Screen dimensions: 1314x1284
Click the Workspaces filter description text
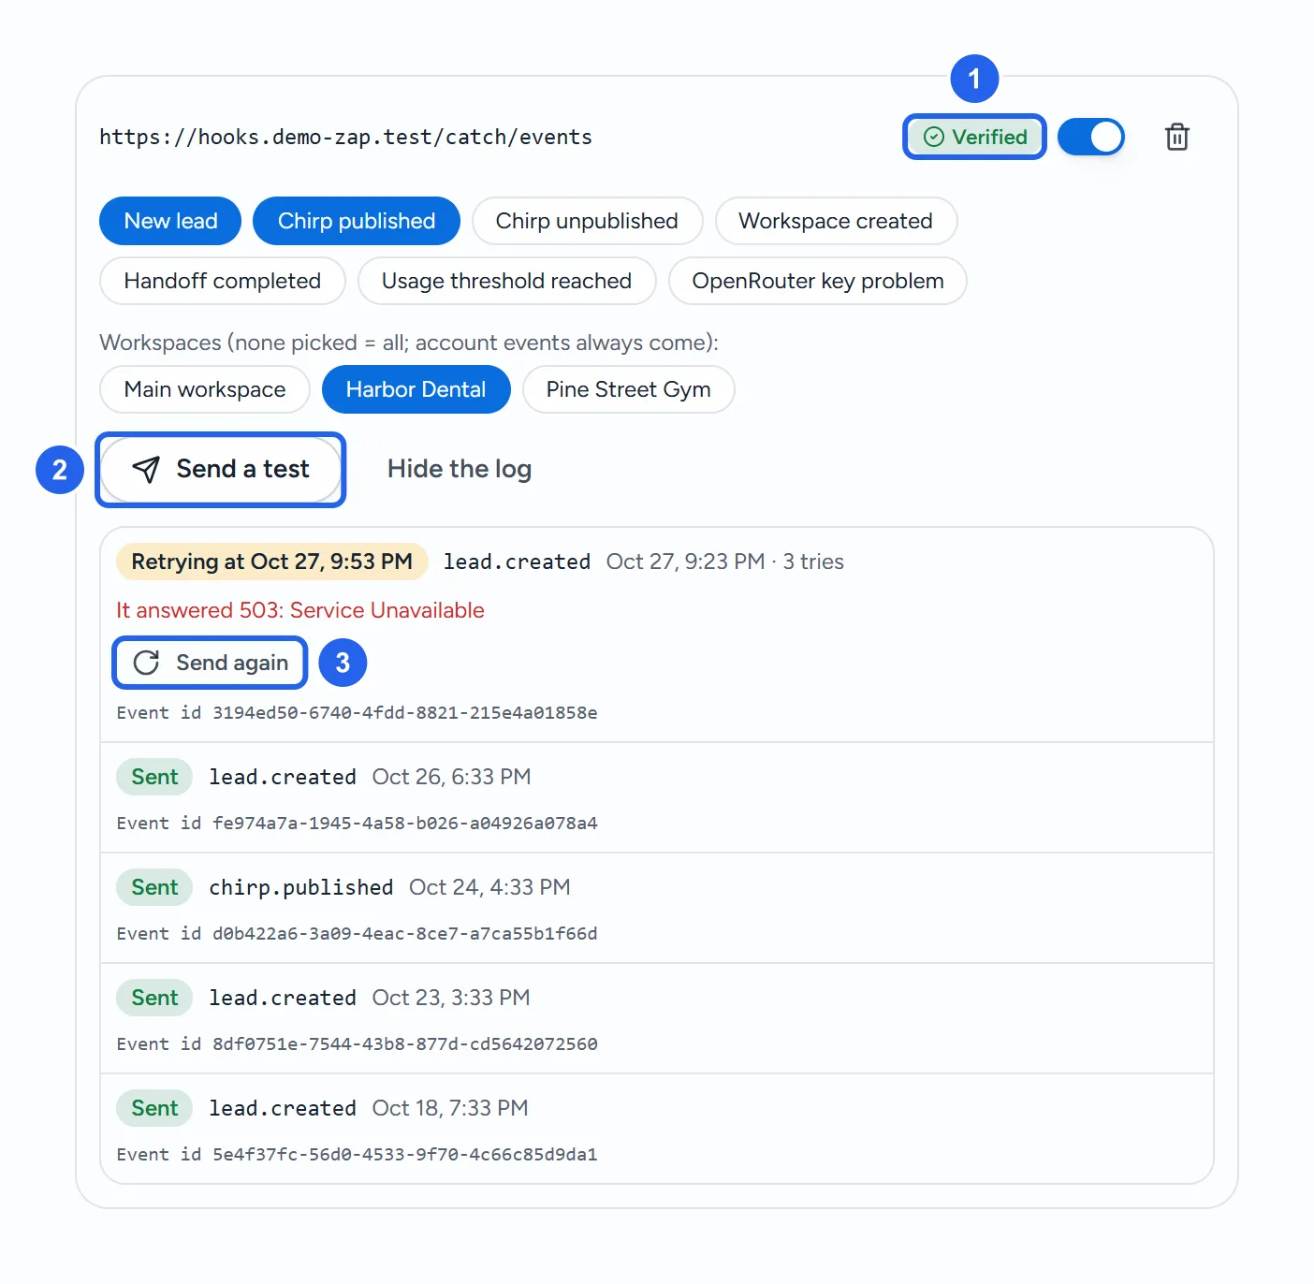pyautogui.click(x=409, y=343)
